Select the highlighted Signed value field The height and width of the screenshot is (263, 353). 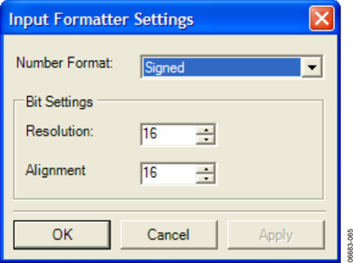pyautogui.click(x=222, y=67)
